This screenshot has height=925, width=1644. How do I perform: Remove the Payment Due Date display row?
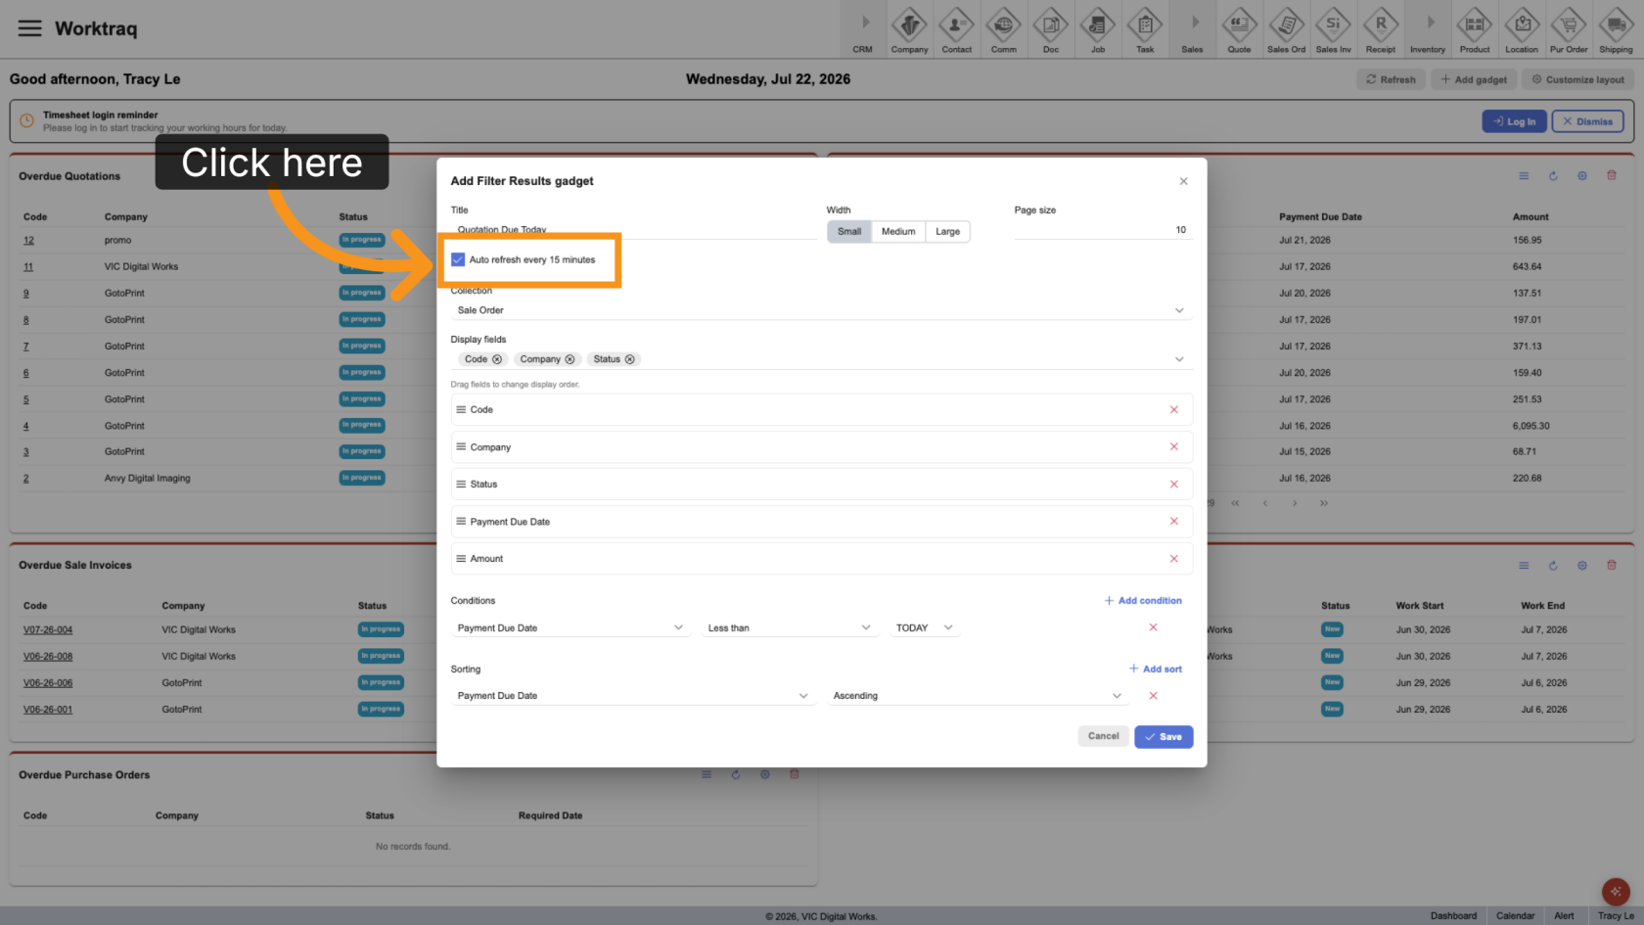(1173, 521)
